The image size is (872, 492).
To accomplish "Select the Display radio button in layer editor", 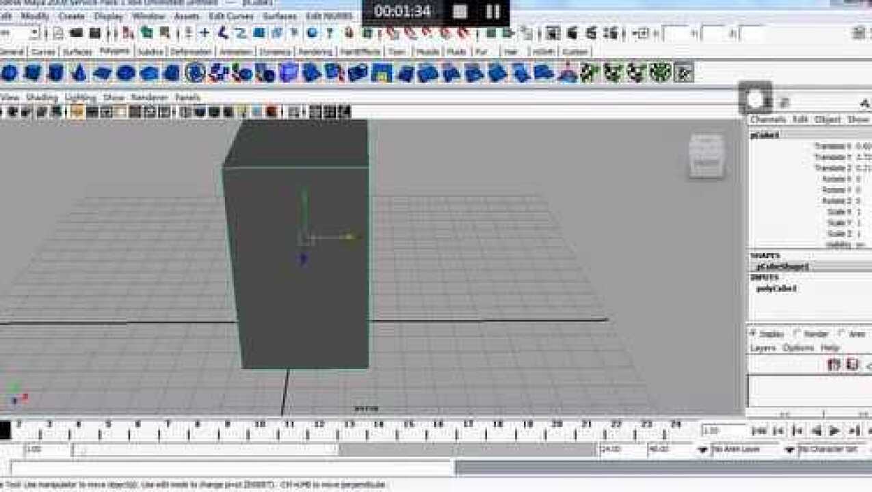I will point(754,333).
